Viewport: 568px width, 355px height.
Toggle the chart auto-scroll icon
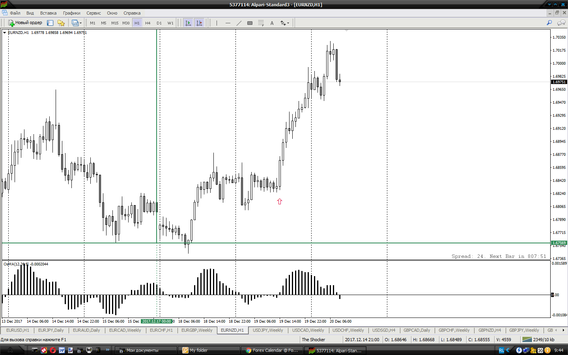(188, 23)
